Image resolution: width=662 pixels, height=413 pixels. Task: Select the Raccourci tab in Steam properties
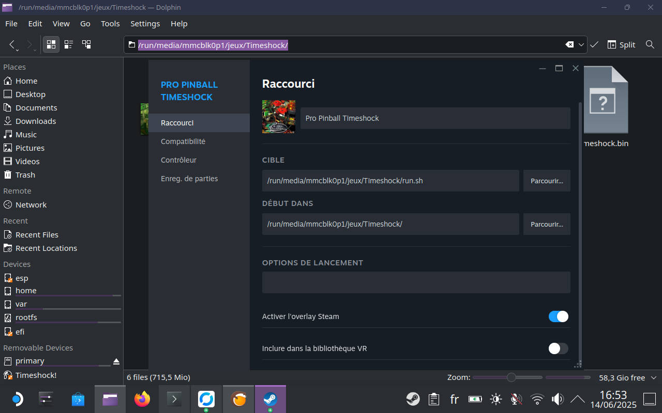pyautogui.click(x=199, y=123)
